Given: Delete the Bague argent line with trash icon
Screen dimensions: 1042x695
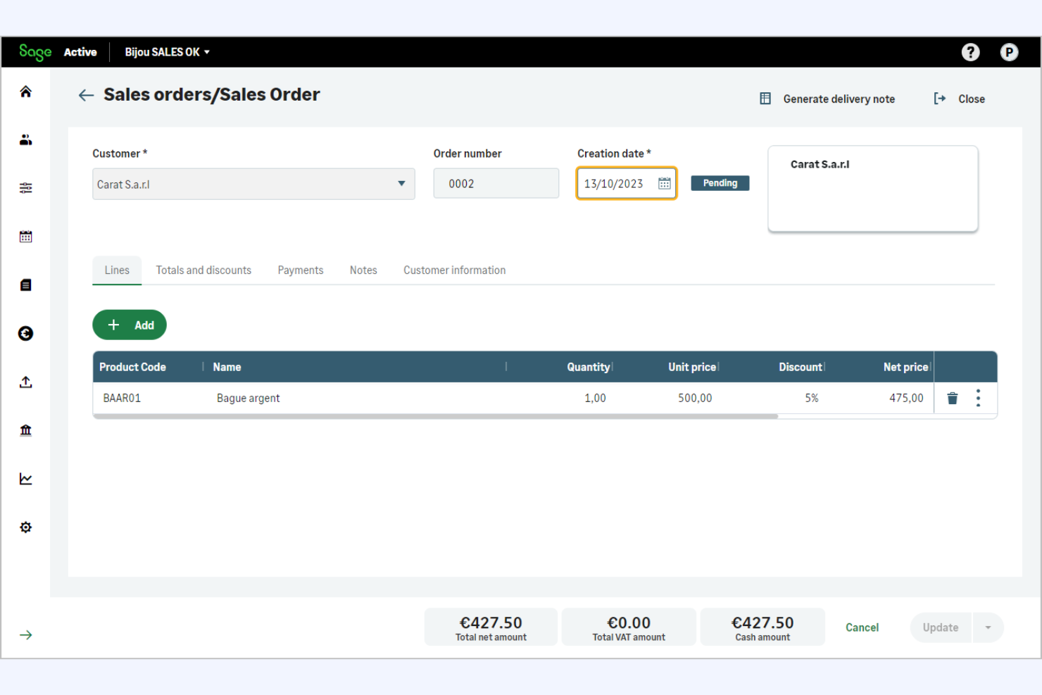Looking at the screenshot, I should (x=952, y=398).
